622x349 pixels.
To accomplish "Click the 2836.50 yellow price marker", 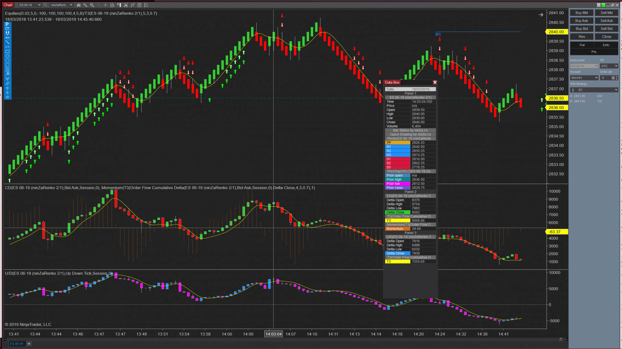I will 557,98.
